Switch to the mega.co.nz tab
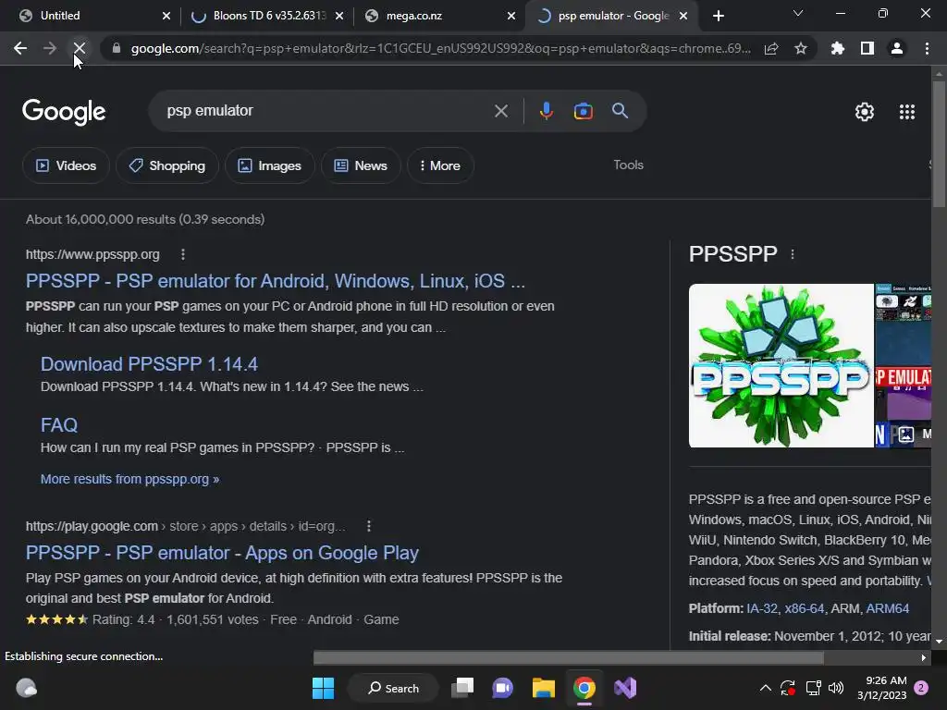Viewport: 947px width, 710px height. [x=437, y=16]
